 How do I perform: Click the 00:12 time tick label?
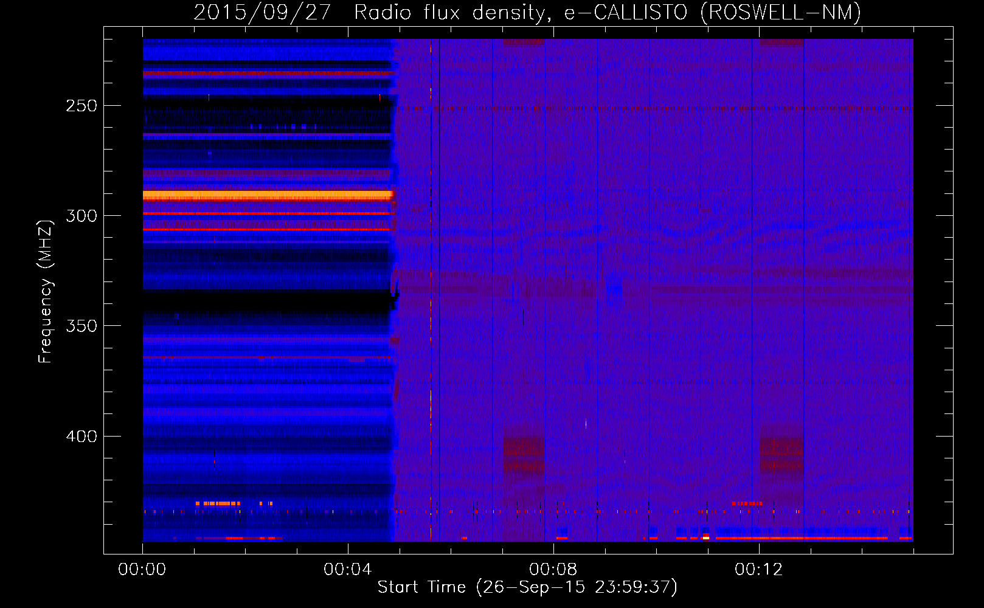759,569
